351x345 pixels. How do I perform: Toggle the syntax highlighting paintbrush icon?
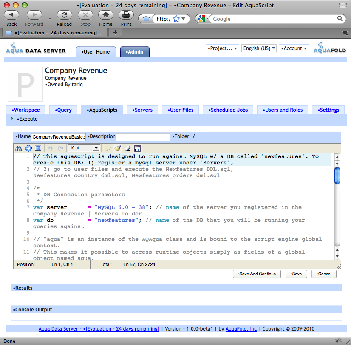coord(118,148)
